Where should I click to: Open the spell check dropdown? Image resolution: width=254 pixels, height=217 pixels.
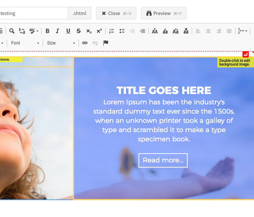coord(34,31)
